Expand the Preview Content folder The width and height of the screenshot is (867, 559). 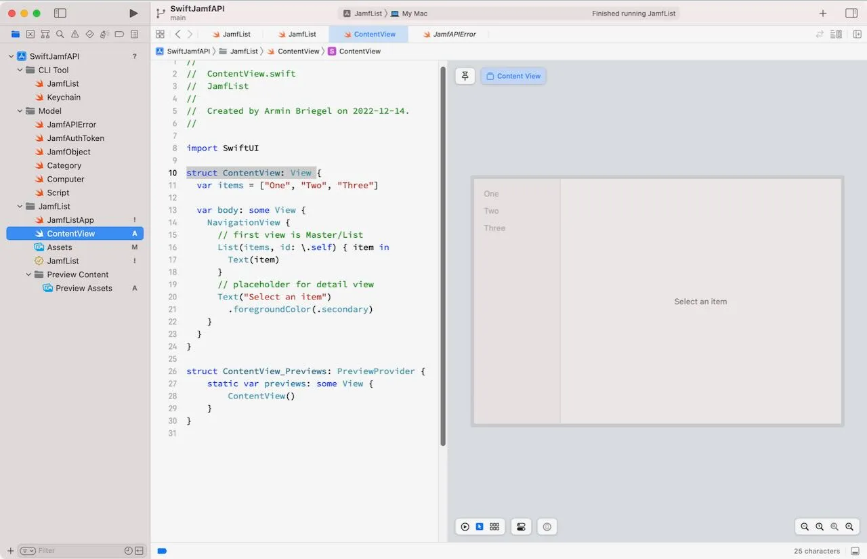pyautogui.click(x=28, y=274)
